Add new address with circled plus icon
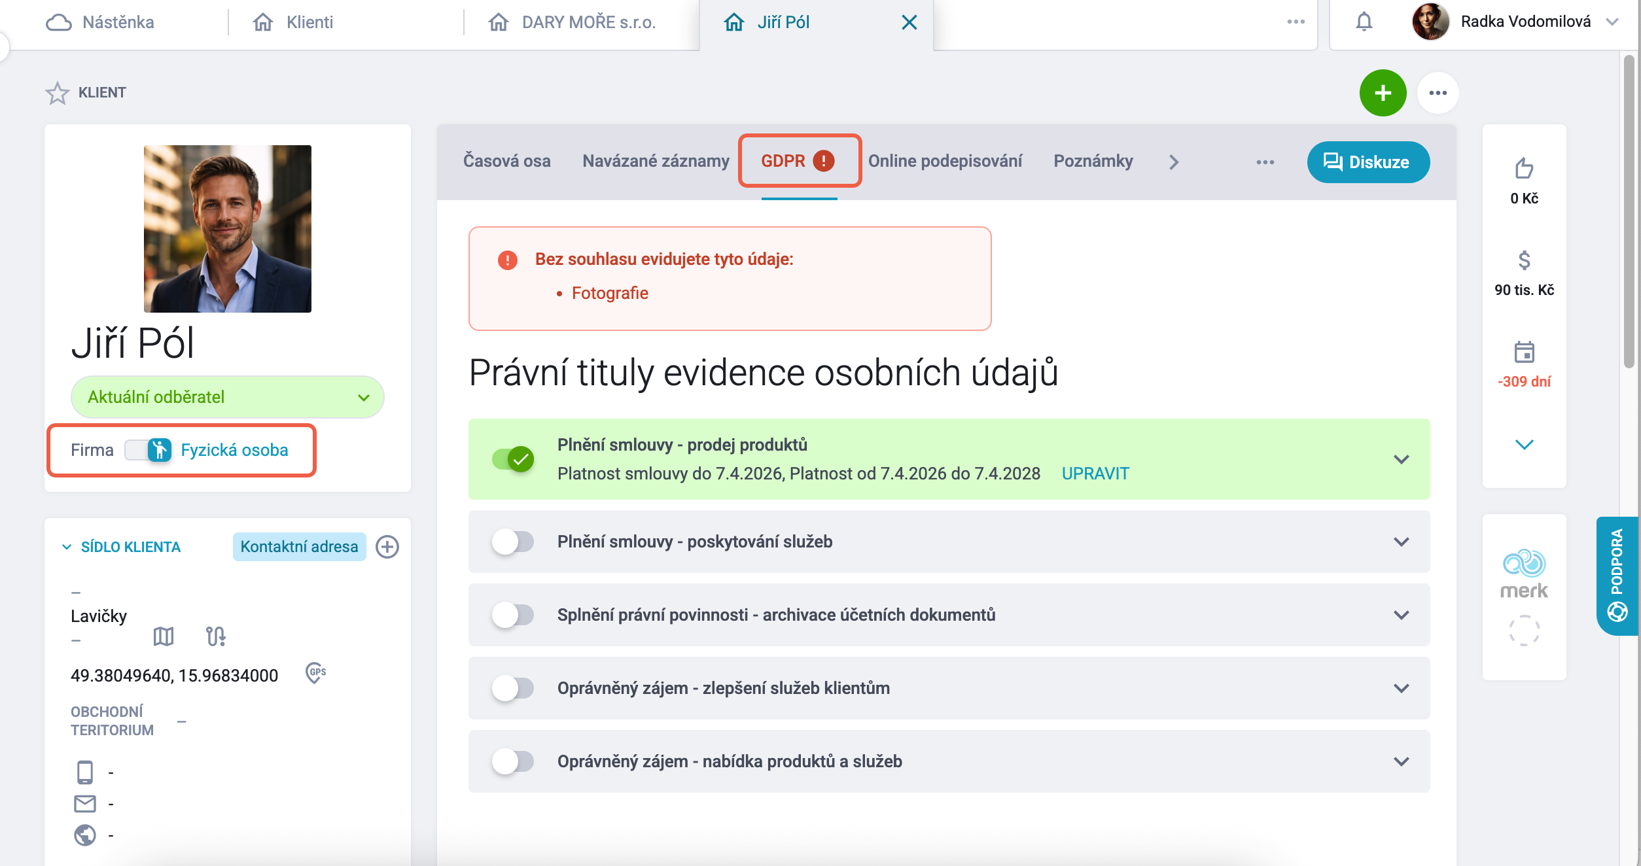1641x866 pixels. click(387, 547)
